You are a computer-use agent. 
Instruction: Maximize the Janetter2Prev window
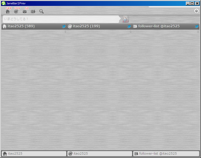click(x=192, y=3)
